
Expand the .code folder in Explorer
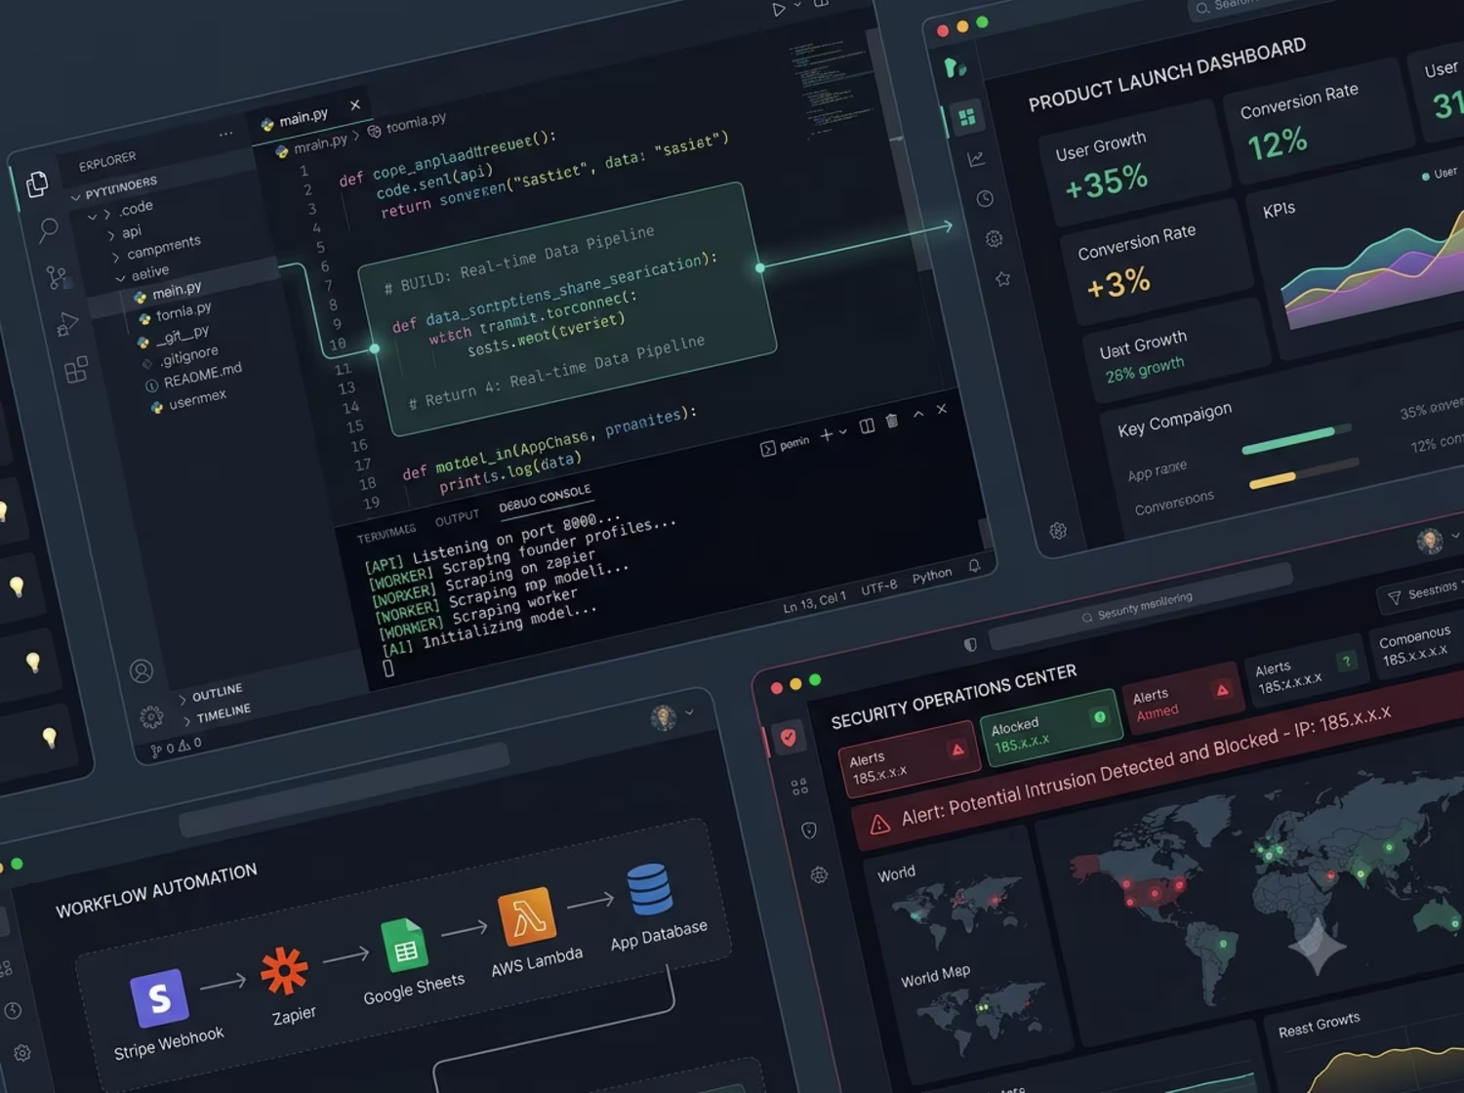(x=106, y=215)
